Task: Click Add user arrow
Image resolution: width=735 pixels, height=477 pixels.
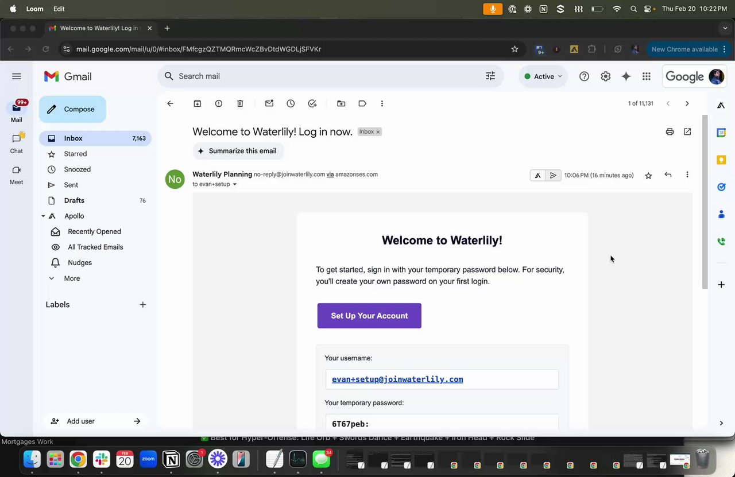Action: 137,421
